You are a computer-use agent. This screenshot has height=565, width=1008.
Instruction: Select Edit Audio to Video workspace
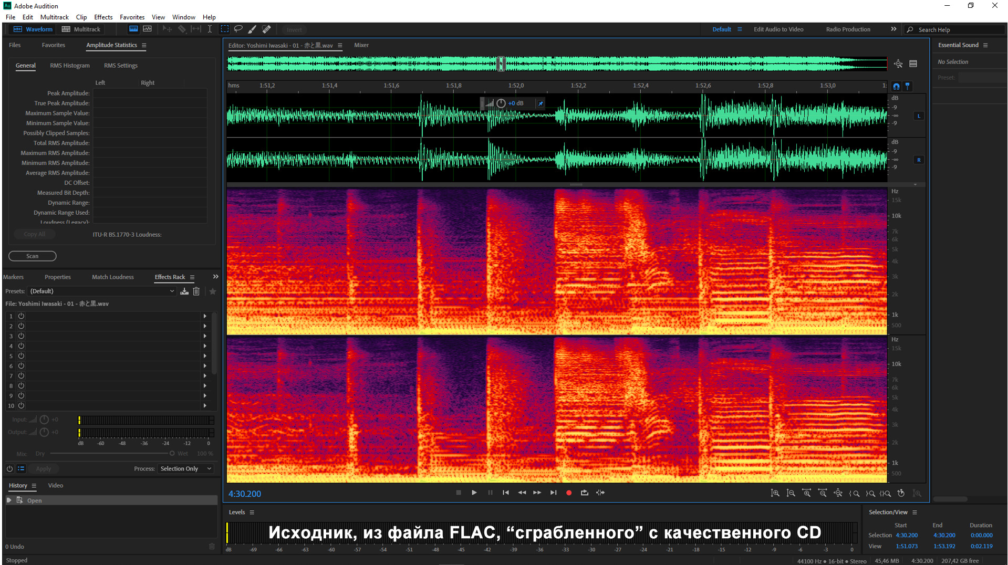click(x=778, y=29)
